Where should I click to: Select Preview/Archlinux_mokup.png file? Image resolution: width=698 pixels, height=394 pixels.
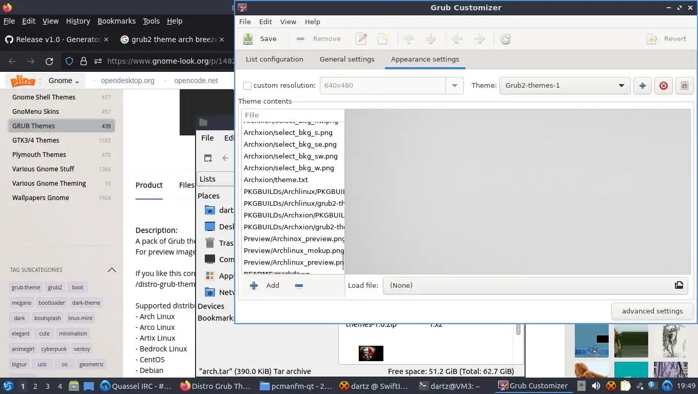click(293, 250)
